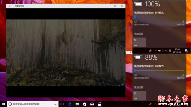Click the best battery life icon in 100% panel

tap(136, 22)
